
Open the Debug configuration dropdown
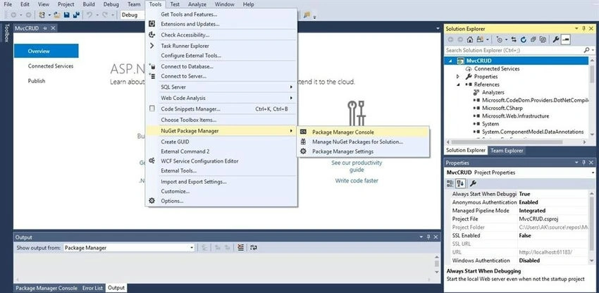pos(132,15)
